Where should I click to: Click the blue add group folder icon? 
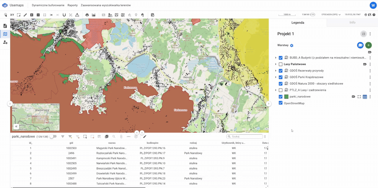click(360, 45)
